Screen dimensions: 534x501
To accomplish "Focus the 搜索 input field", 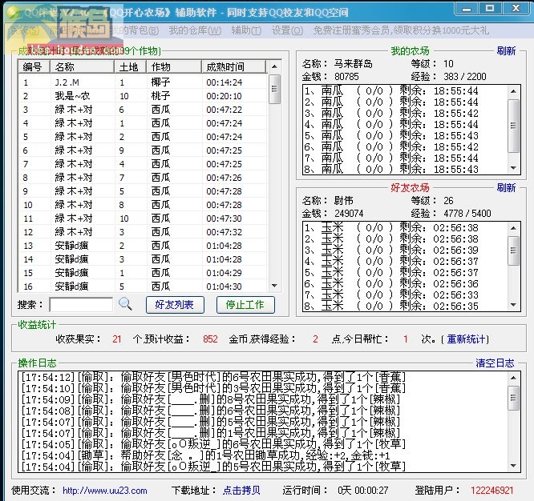I will pos(81,305).
